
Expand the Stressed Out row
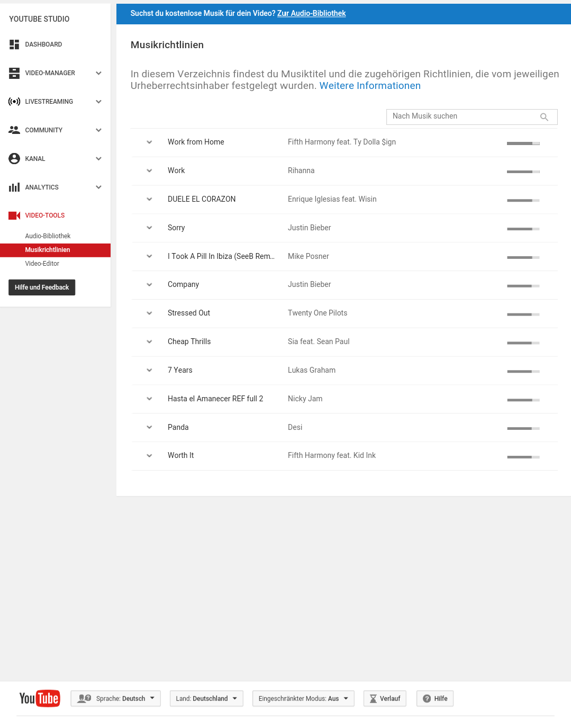click(149, 313)
